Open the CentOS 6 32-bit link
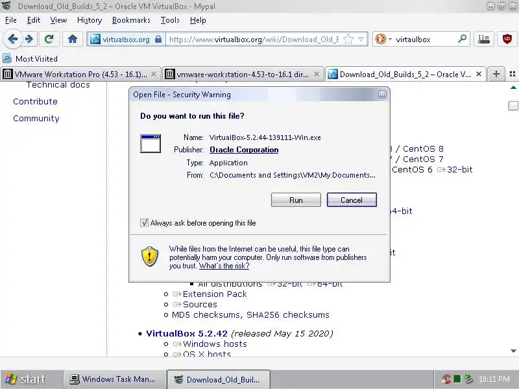The image size is (519, 389). coord(460,169)
